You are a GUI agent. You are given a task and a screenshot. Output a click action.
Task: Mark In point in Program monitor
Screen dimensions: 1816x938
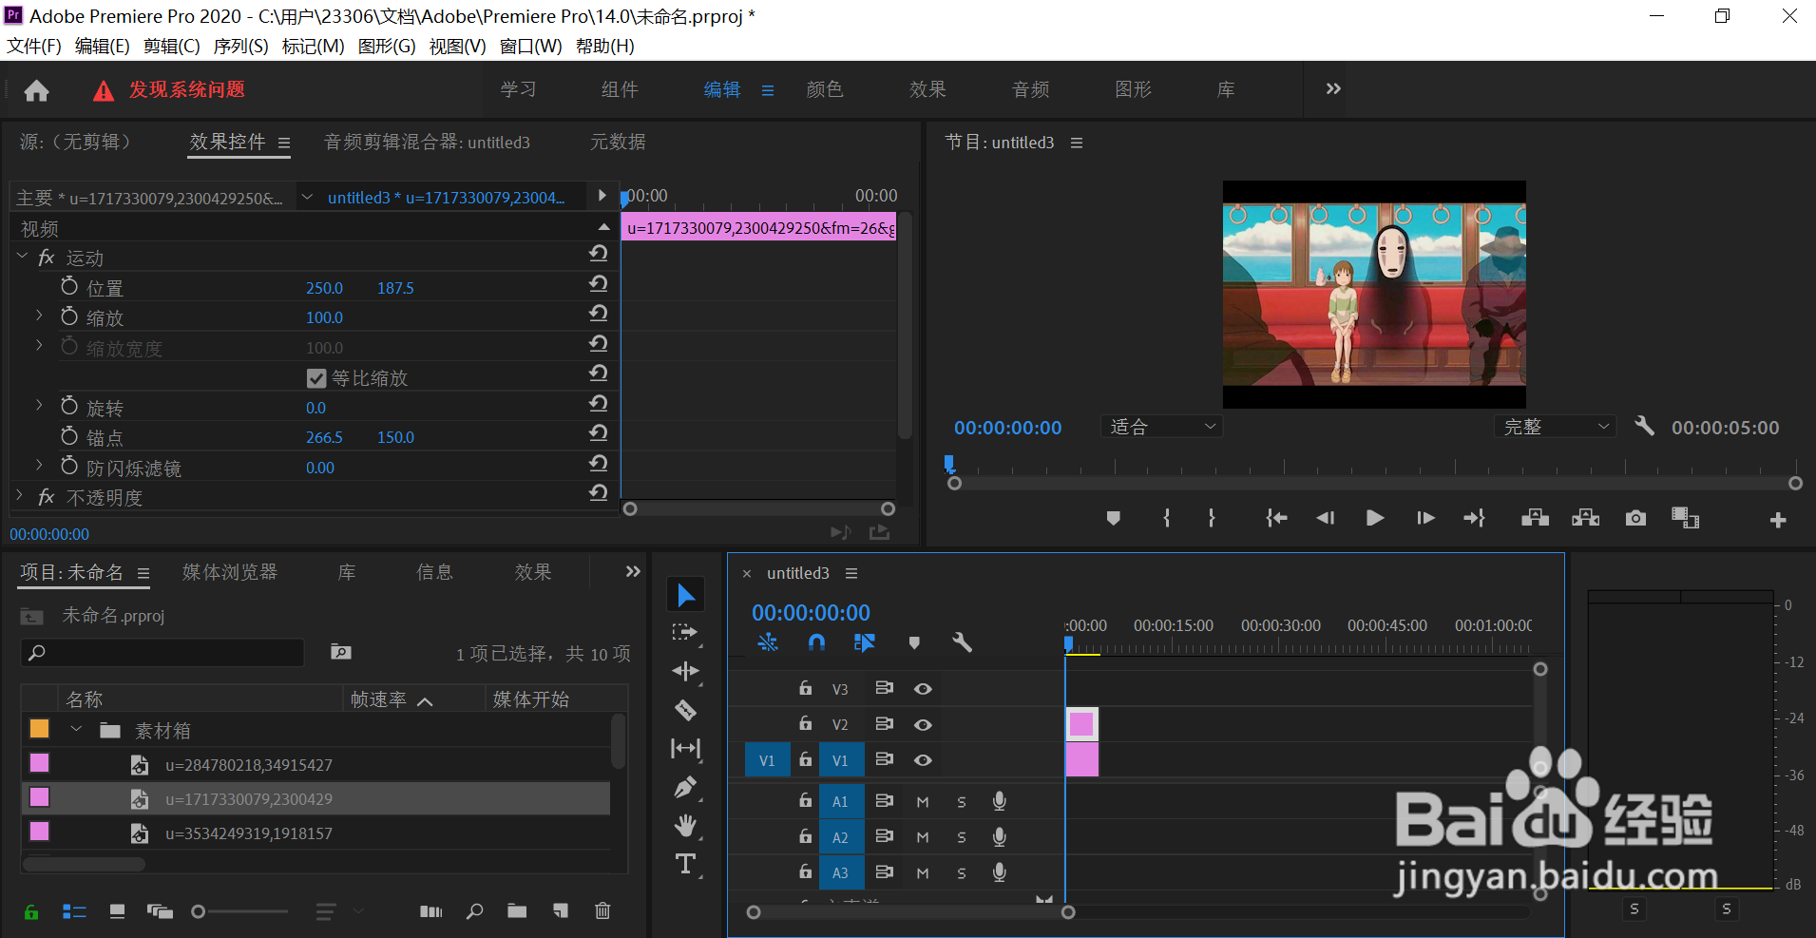click(x=1167, y=518)
